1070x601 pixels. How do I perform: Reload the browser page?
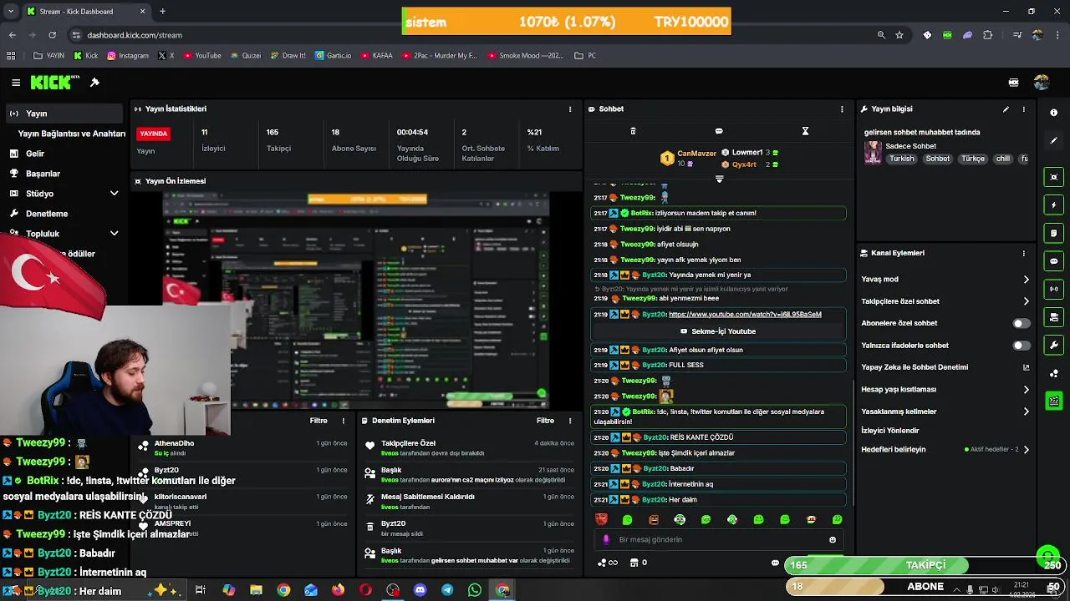click(x=52, y=35)
